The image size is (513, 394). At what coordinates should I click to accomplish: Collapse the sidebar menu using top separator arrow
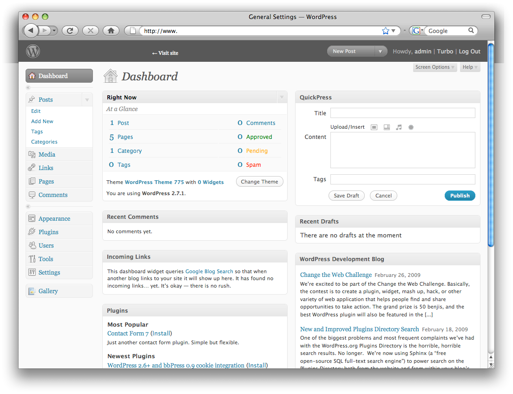point(28,87)
